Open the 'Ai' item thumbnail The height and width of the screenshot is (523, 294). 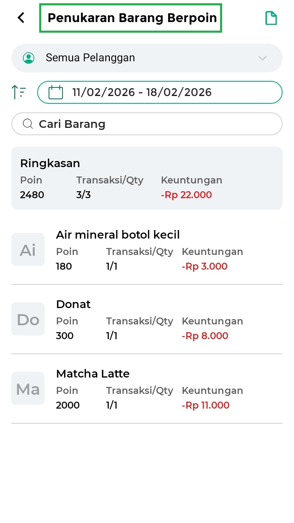tap(28, 250)
